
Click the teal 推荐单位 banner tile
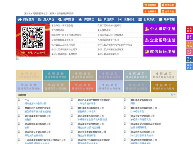[56, 75]
